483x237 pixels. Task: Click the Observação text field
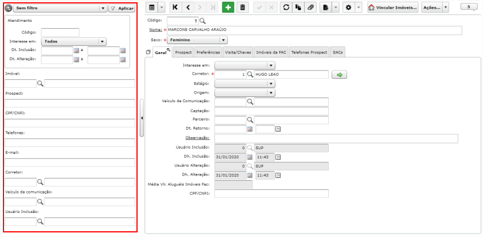336,138
